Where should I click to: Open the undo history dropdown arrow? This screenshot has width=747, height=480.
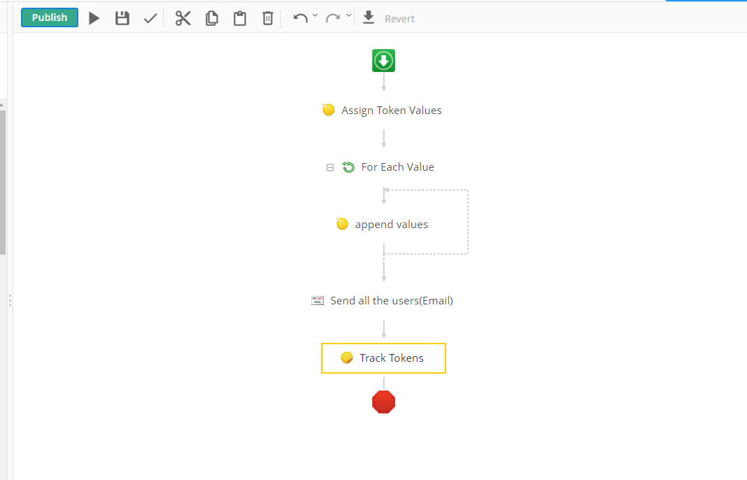[x=315, y=15]
